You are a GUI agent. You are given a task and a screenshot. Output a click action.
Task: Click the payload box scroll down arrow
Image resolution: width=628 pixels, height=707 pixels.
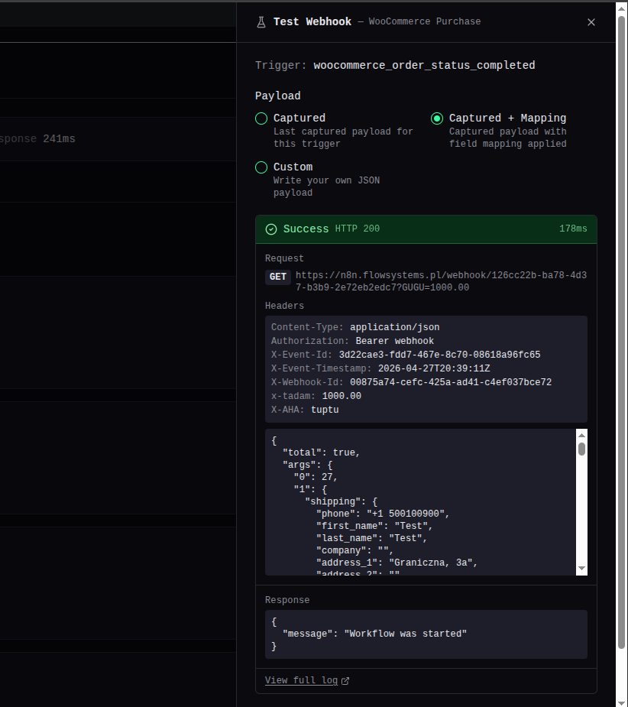(581, 568)
